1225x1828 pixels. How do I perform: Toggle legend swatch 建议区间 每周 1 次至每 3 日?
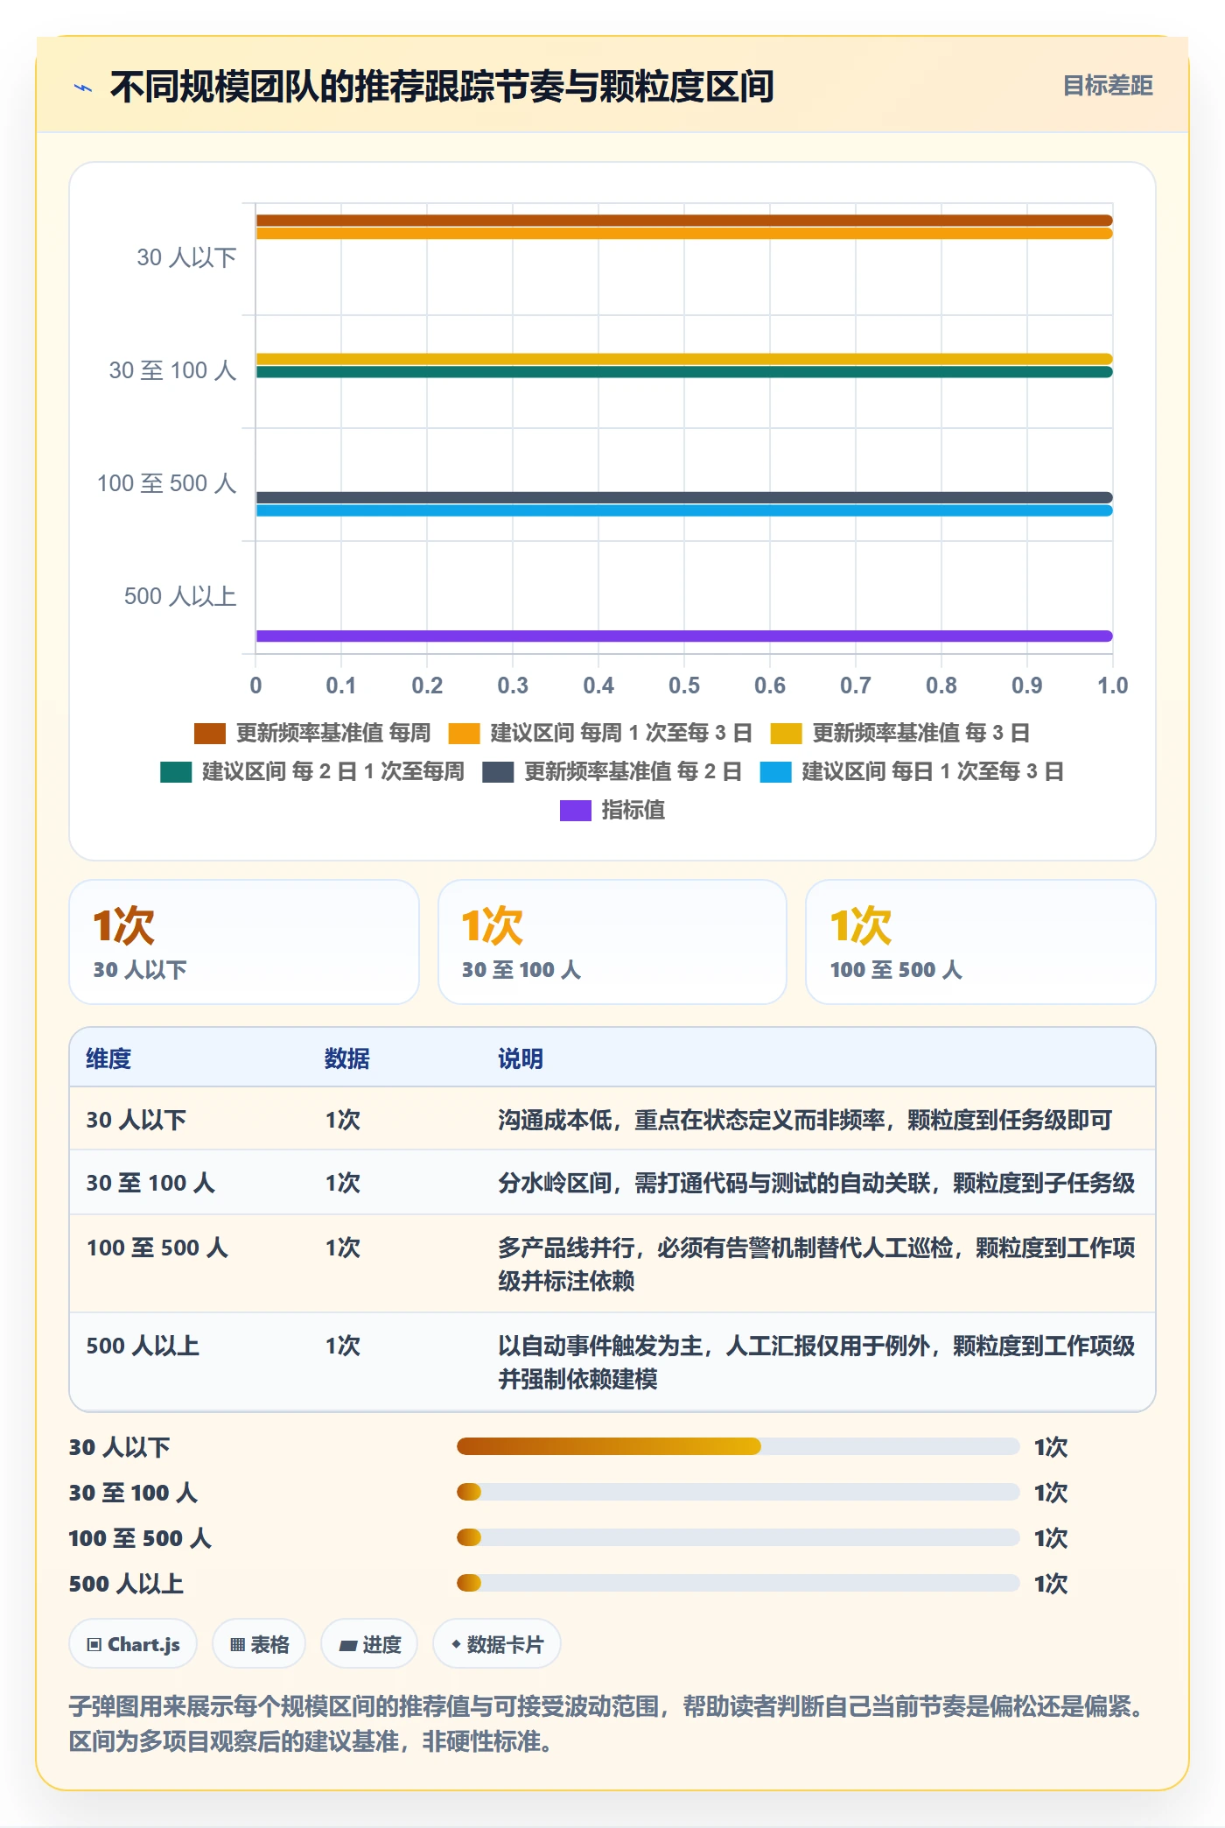tap(464, 733)
